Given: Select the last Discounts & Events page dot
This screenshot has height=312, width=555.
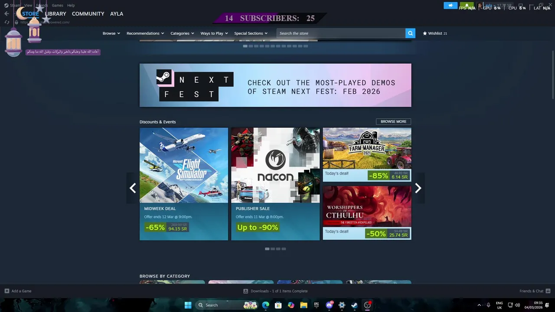Looking at the screenshot, I should click(284, 249).
